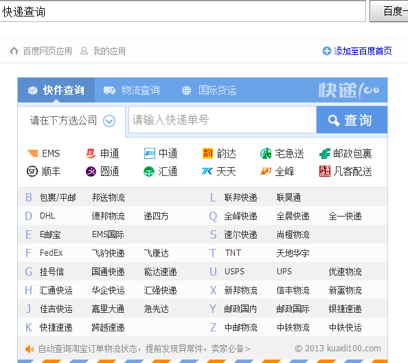Select EMS国际 courier
This screenshot has width=408, height=363.
(108, 234)
